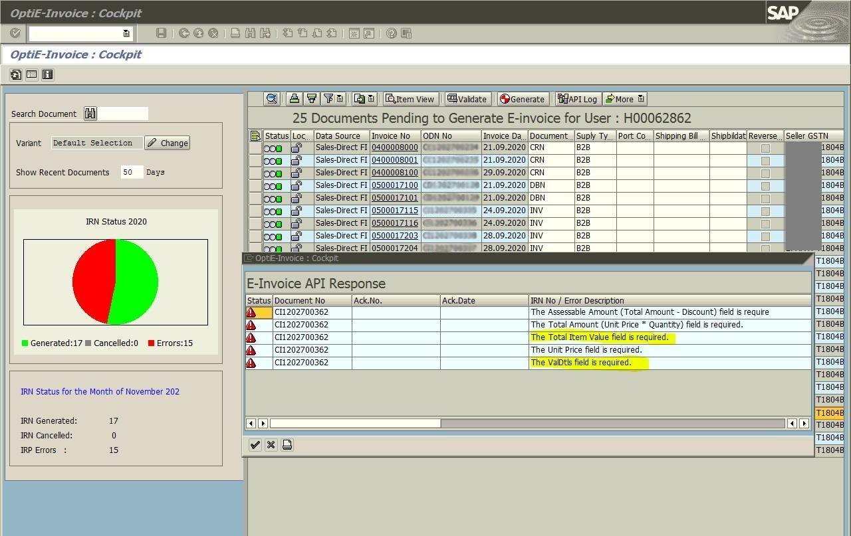Click the Find Next binoculars-plus icon
The width and height of the screenshot is (851, 536).
click(x=265, y=33)
